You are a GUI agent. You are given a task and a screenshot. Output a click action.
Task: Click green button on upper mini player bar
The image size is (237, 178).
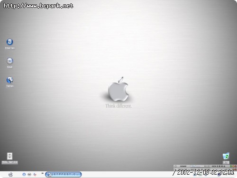[231, 166]
